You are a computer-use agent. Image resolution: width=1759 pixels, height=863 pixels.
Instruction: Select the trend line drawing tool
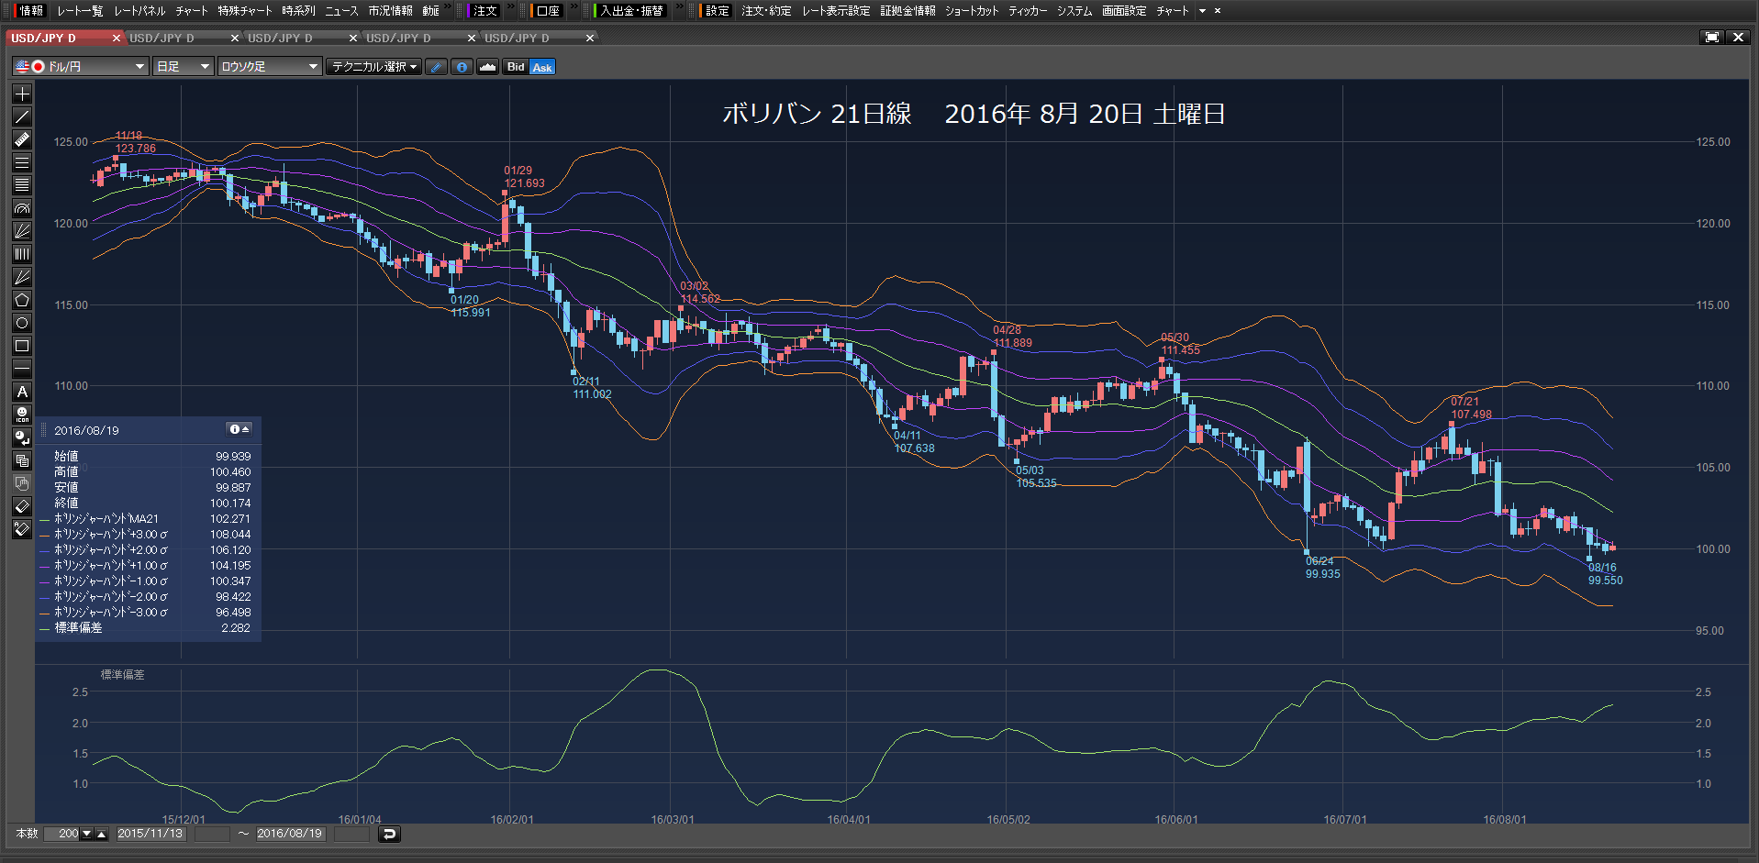(22, 116)
